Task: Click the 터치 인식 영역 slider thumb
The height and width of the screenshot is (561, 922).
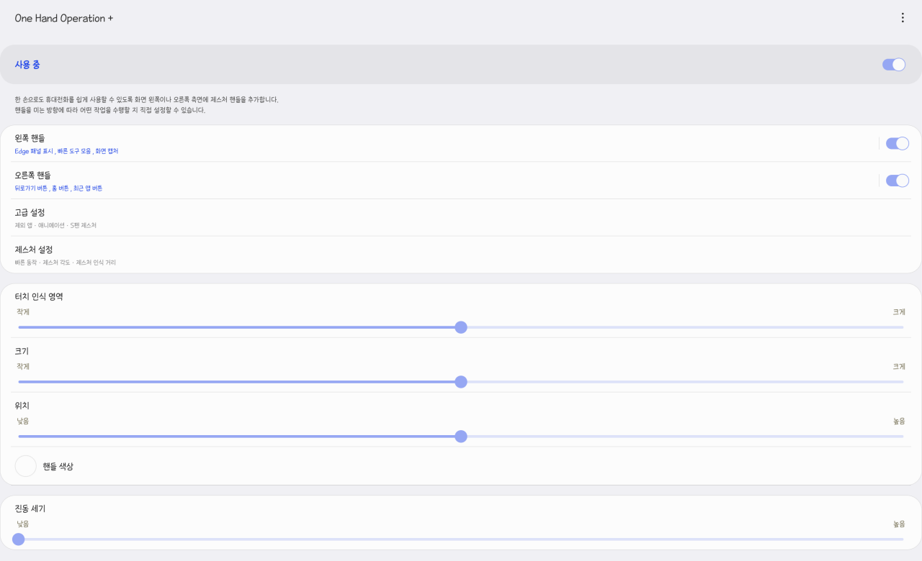Action: [x=461, y=327]
